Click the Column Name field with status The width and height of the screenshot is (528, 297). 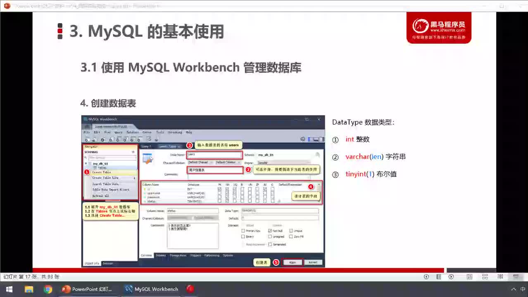point(193,211)
